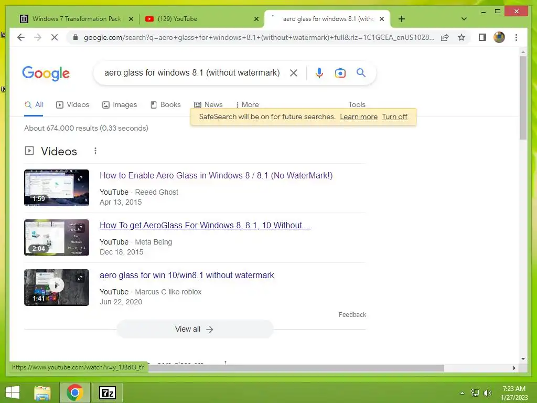Select the Videos search filter
The image size is (537, 403).
click(72, 105)
